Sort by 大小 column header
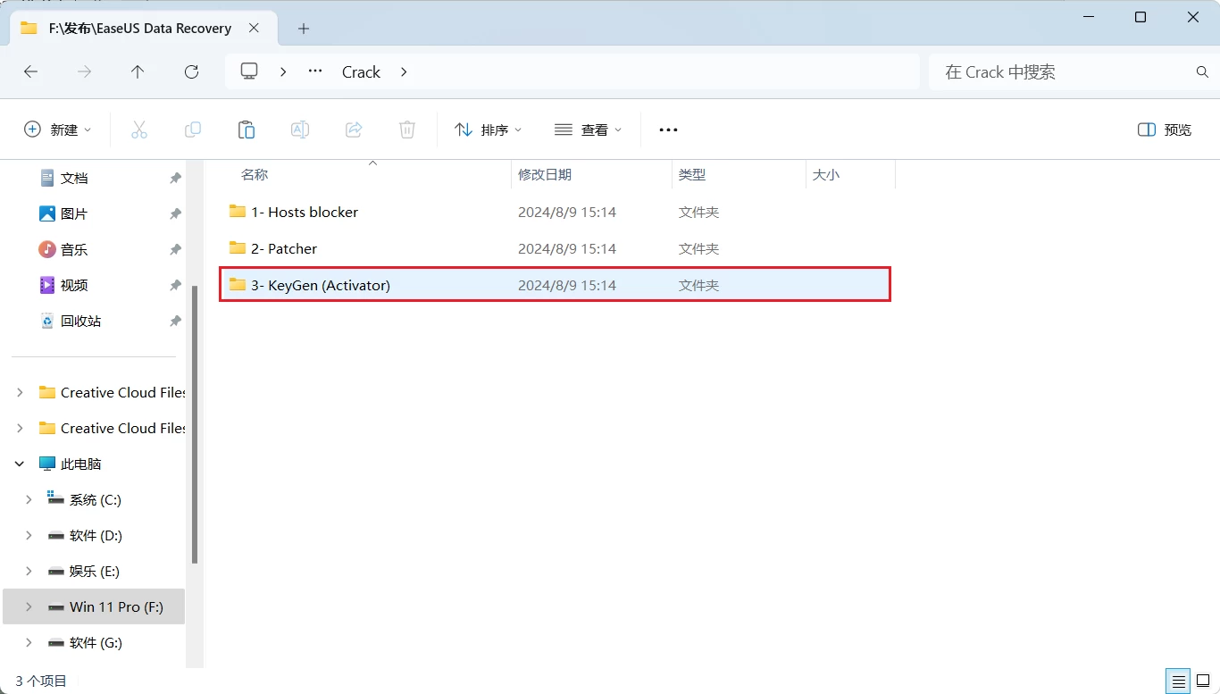 (x=826, y=175)
